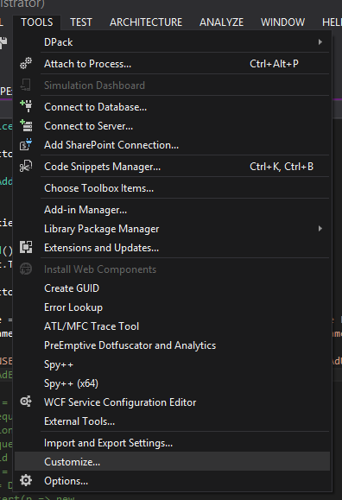The image size is (342, 500).
Task: Open the TEST menu
Action: point(81,22)
